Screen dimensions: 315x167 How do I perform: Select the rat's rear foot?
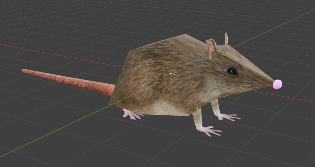[x=132, y=114]
